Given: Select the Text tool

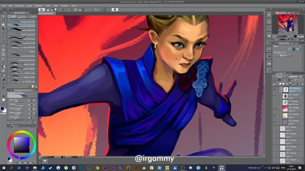Looking at the screenshot, I should coord(3,96).
